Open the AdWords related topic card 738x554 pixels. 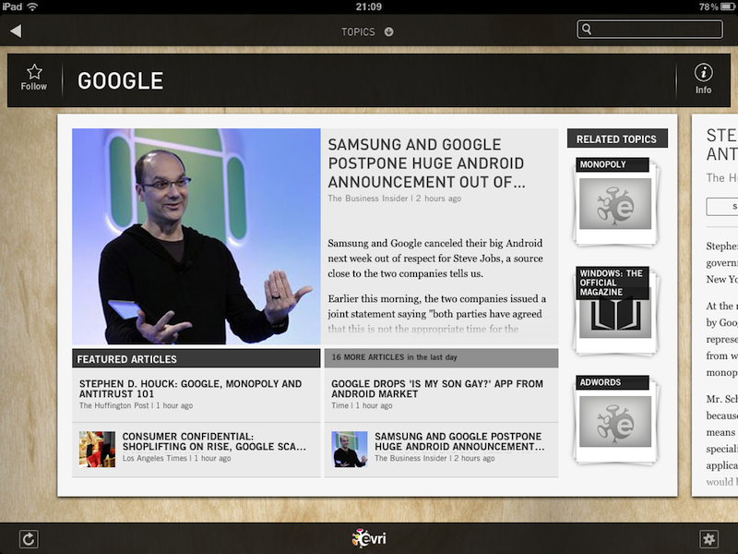[x=615, y=419]
